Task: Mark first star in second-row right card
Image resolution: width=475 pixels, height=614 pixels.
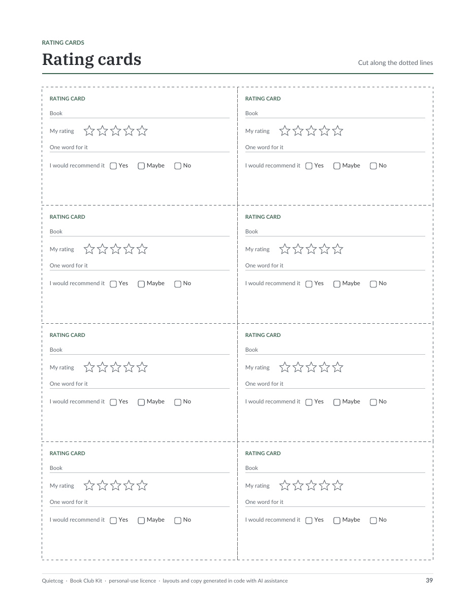Action: pos(285,249)
